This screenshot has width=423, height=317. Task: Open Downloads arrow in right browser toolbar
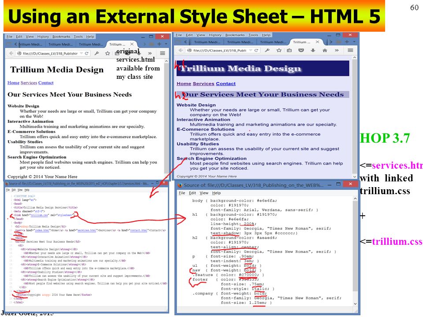coord(313,50)
